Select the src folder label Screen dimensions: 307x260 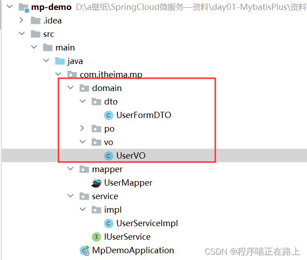click(49, 34)
